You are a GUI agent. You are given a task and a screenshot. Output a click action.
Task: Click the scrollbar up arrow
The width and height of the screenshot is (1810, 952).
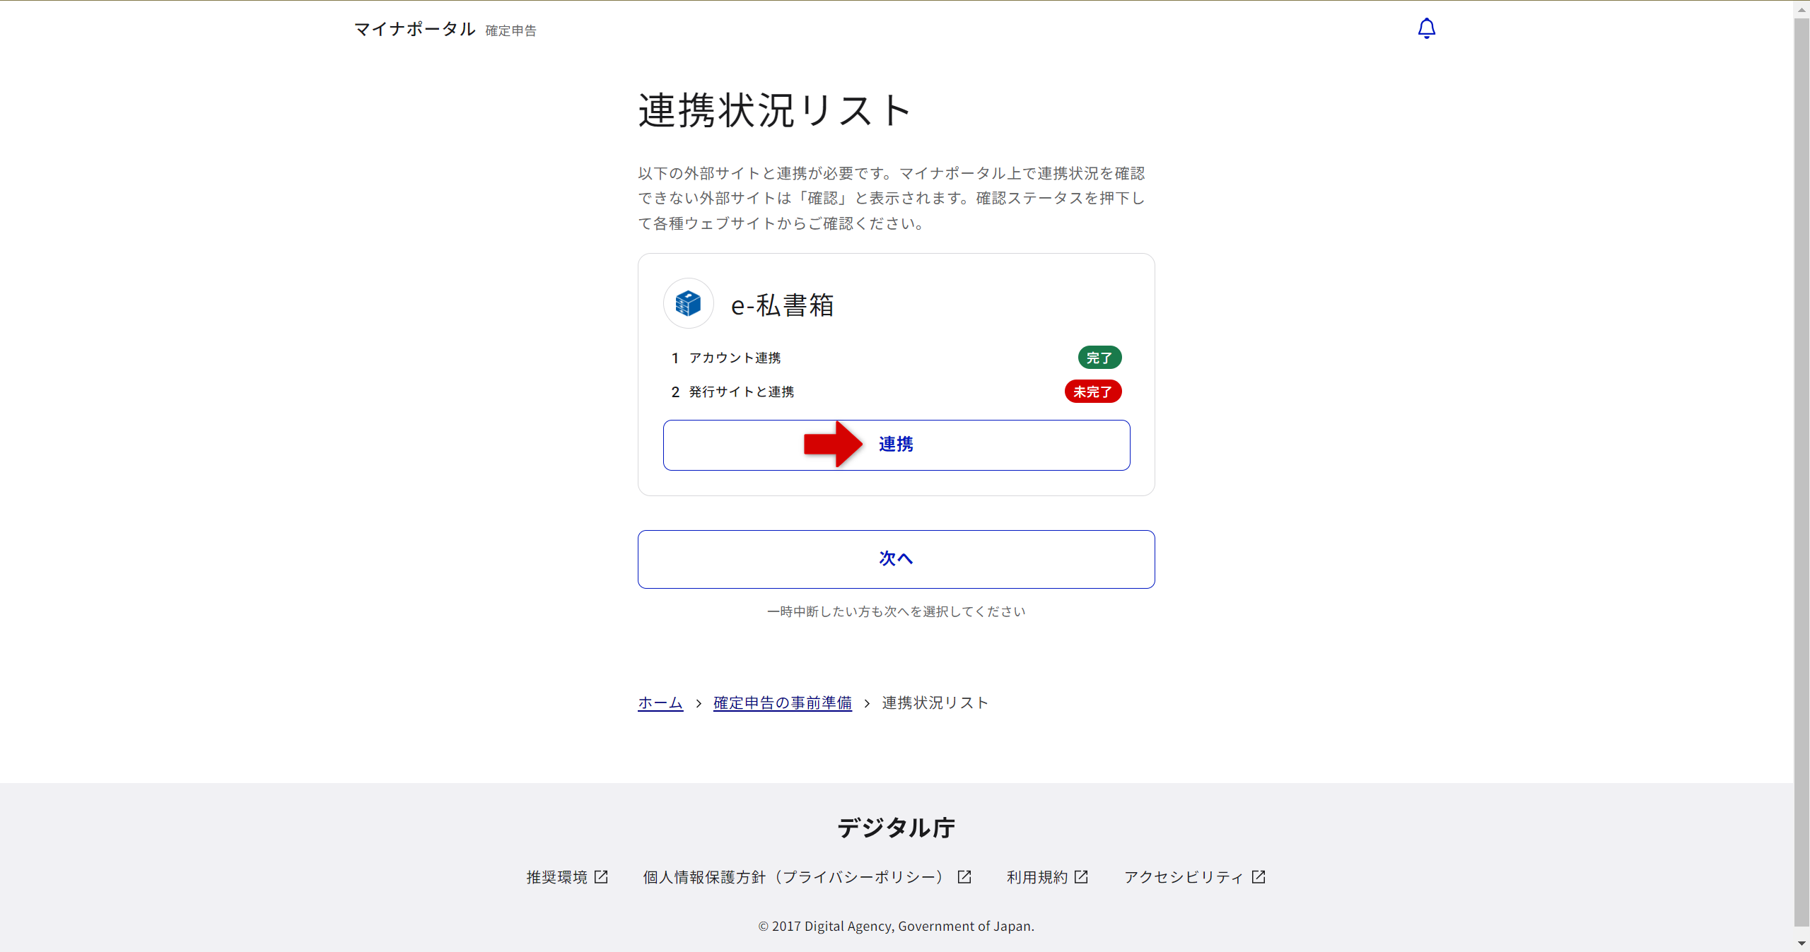click(x=1802, y=9)
